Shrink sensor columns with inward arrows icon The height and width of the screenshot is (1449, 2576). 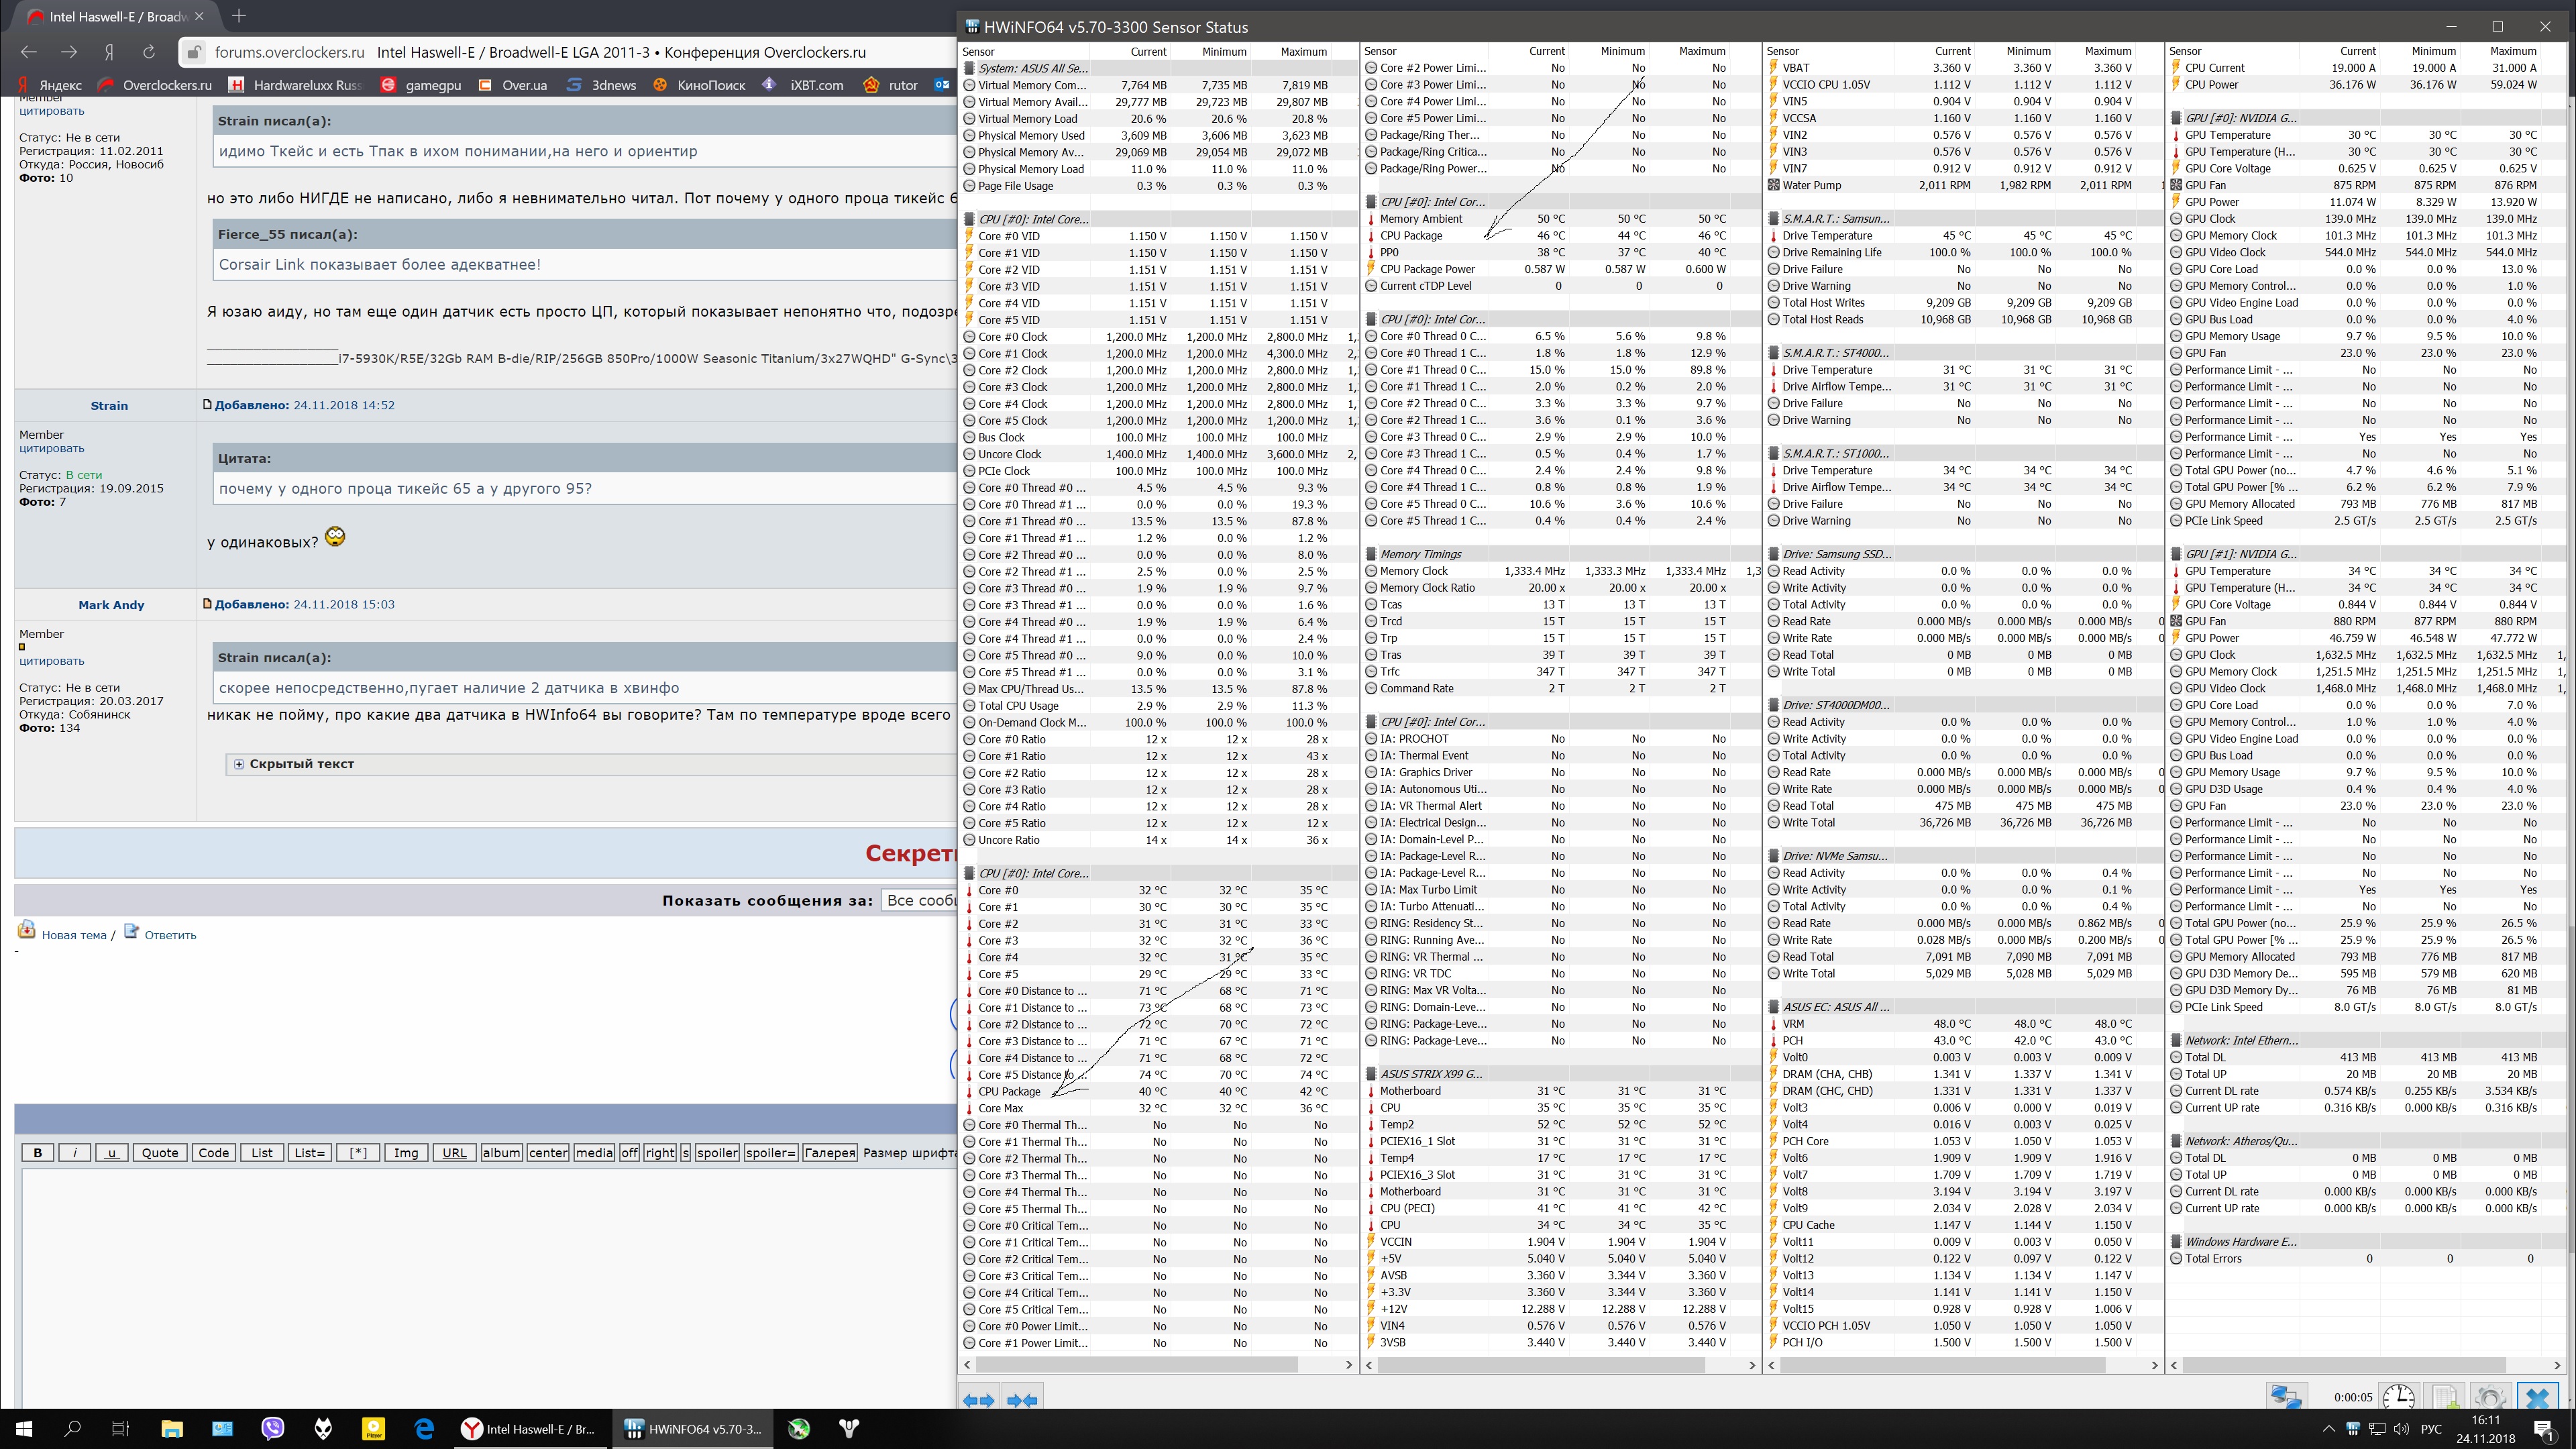click(x=1022, y=1399)
